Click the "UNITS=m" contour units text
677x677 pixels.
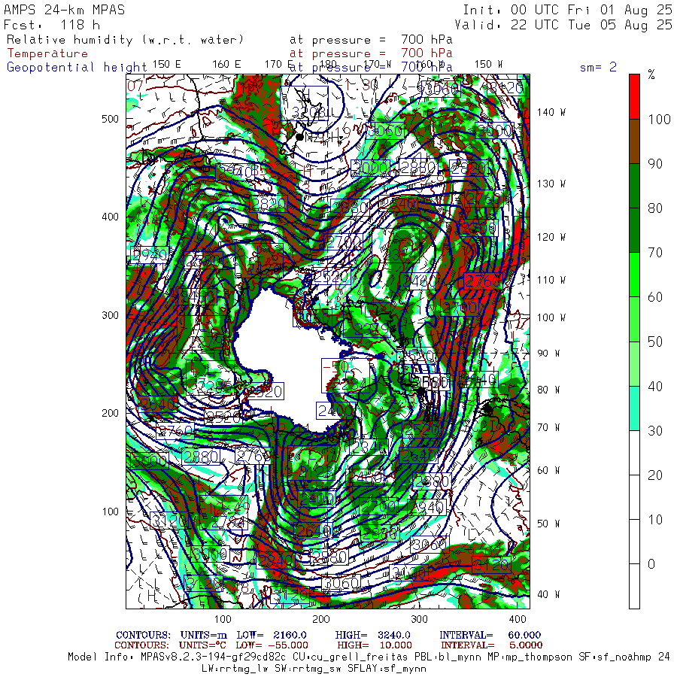pos(203,635)
